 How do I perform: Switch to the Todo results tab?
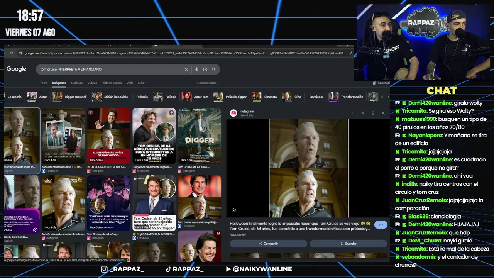(x=44, y=83)
